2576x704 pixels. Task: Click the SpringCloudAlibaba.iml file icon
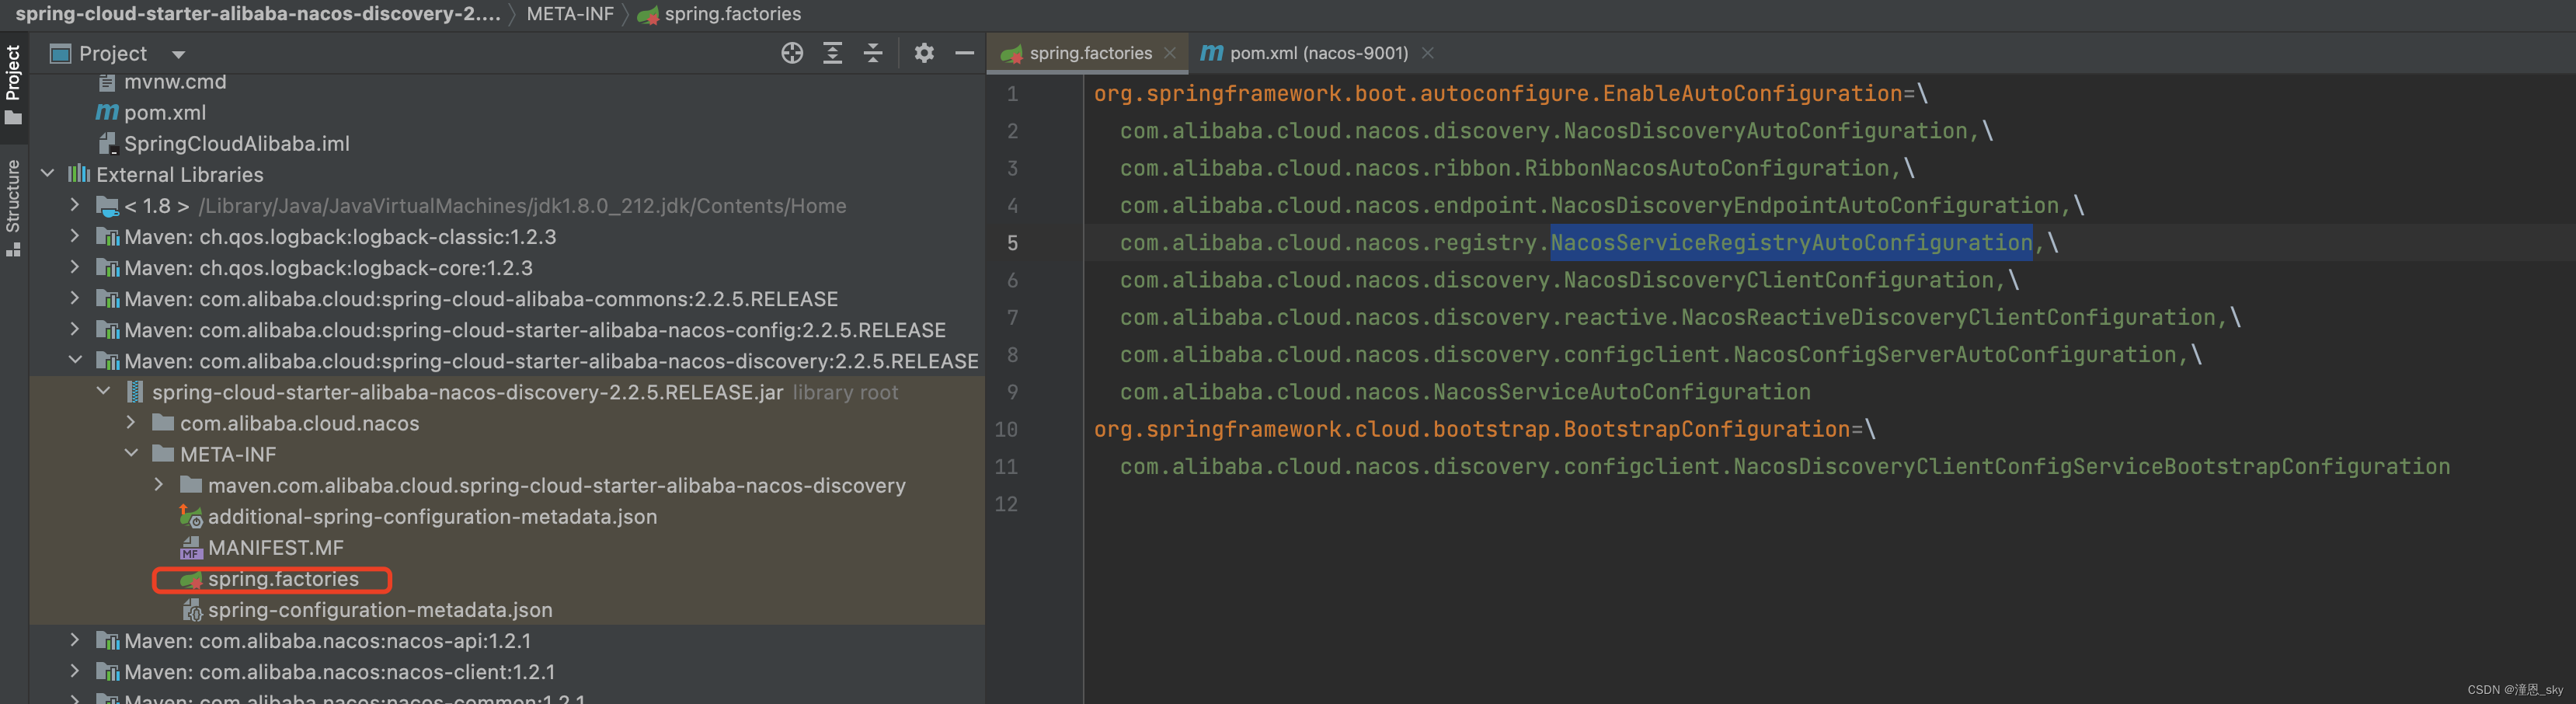(x=108, y=144)
